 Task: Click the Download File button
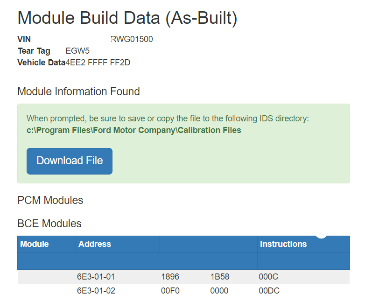(70, 161)
